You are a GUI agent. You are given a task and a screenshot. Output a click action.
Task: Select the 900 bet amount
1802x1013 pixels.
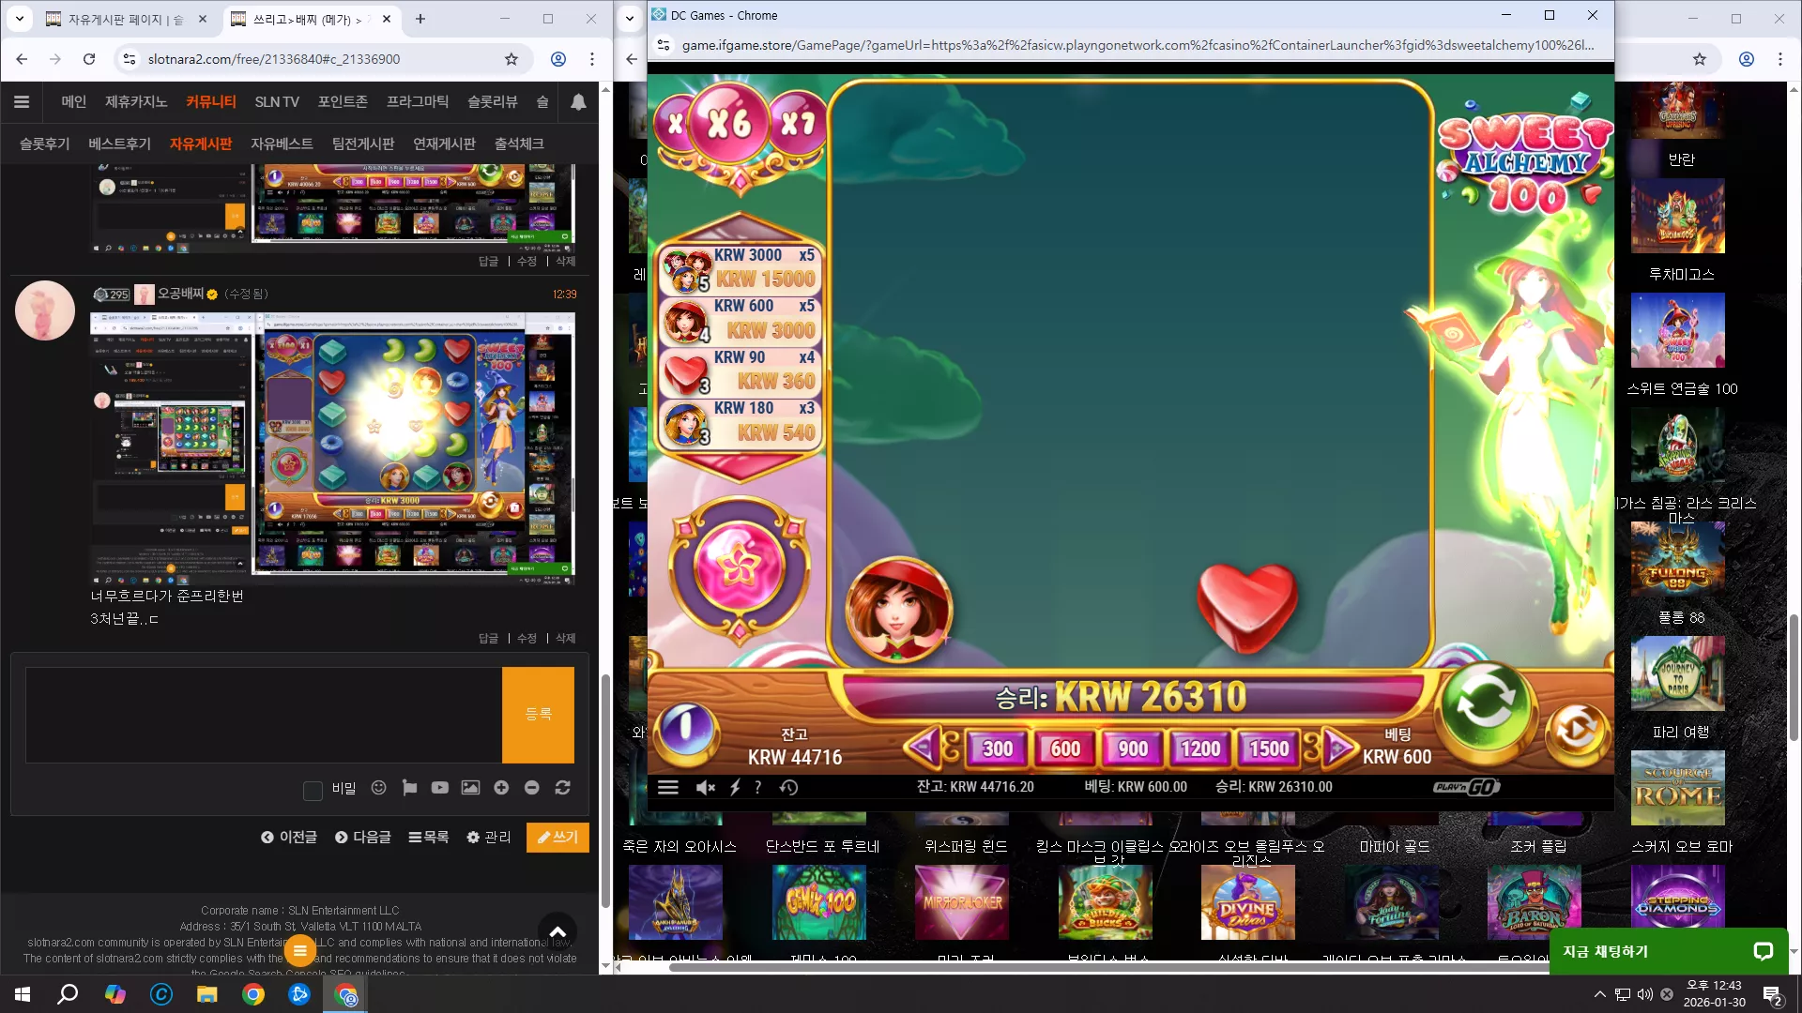point(1132,748)
